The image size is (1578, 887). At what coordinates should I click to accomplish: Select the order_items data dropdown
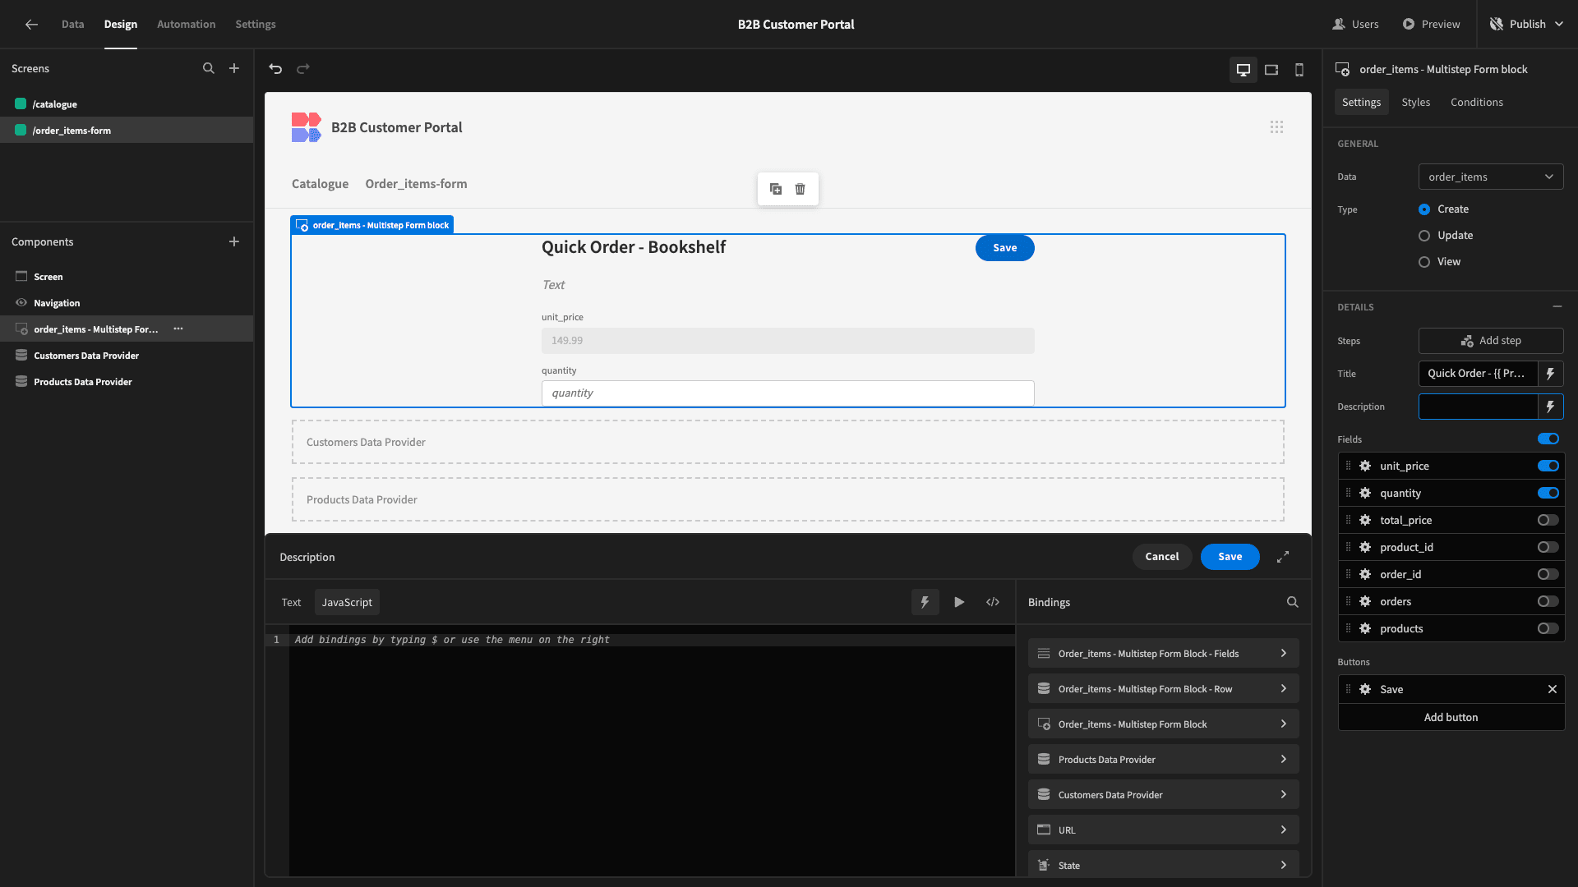pyautogui.click(x=1490, y=177)
